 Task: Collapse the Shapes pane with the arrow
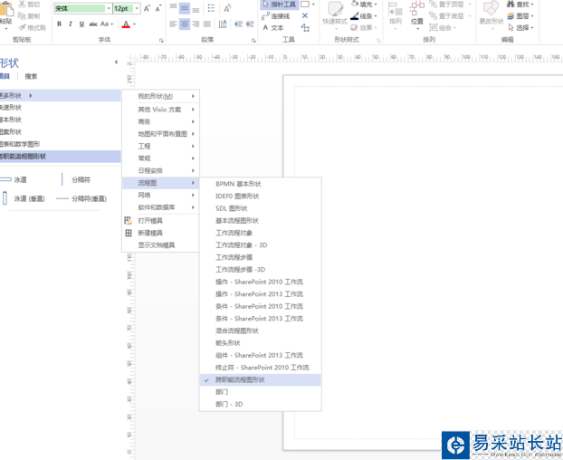116,62
